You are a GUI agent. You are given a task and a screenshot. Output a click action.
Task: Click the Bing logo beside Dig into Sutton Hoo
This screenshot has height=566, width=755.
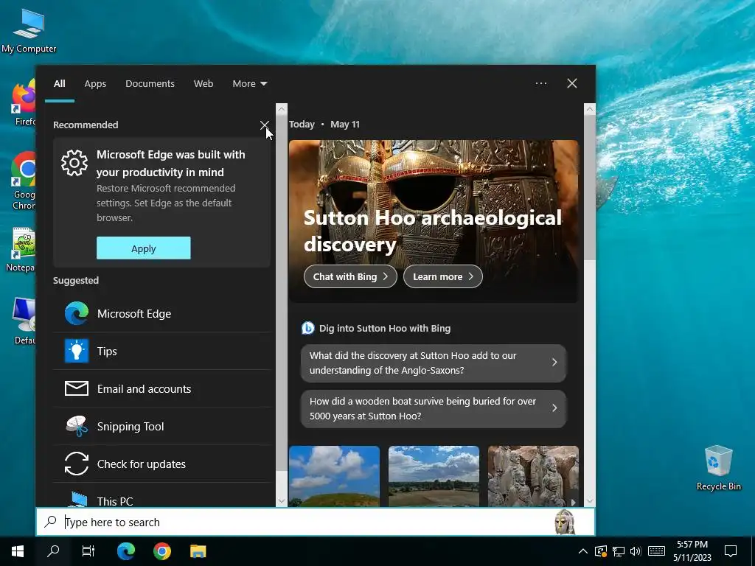point(307,328)
